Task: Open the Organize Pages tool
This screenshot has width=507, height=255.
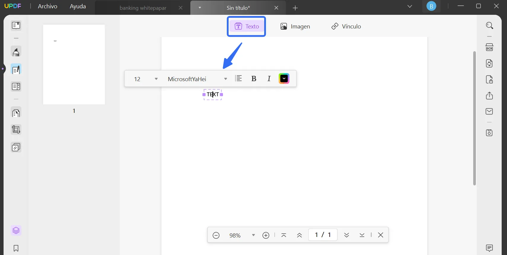Action: [16, 113]
